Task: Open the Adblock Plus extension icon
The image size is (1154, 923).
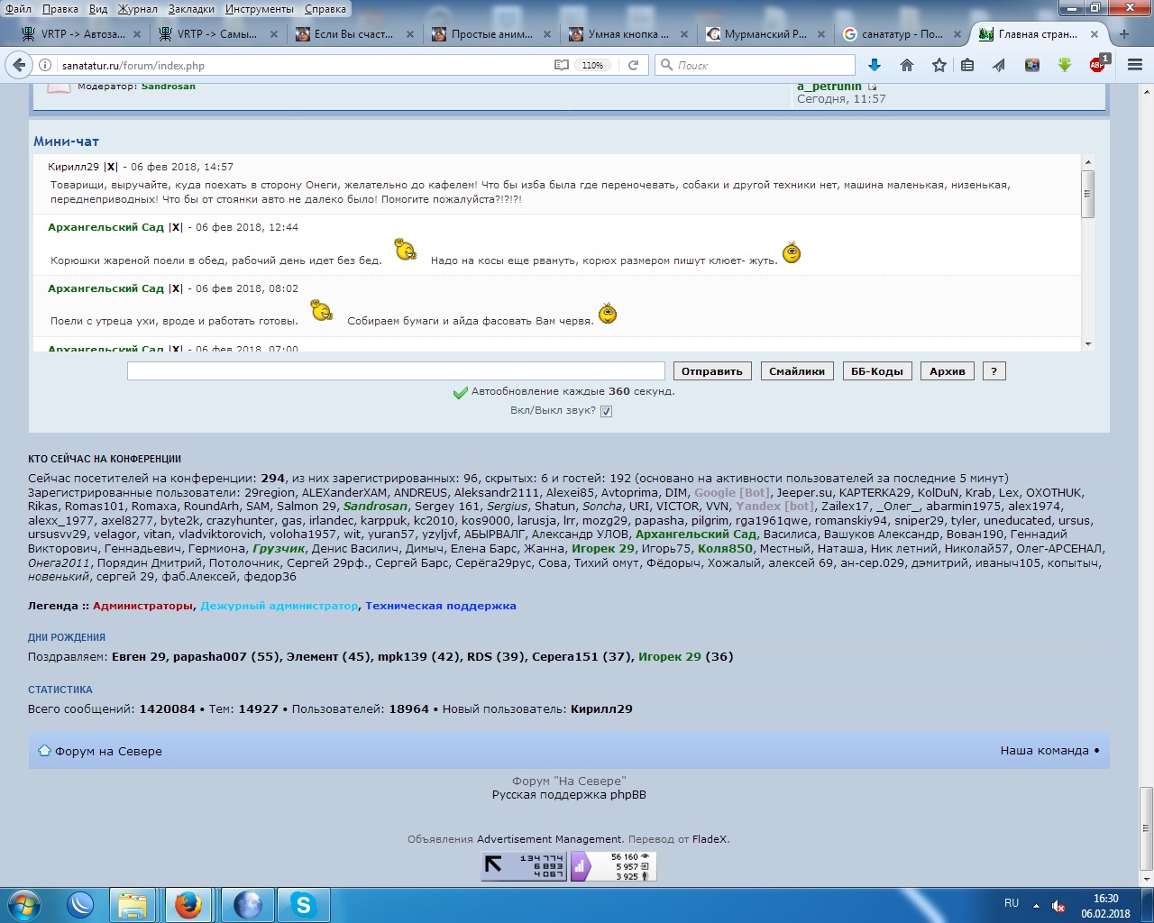Action: (1097, 65)
